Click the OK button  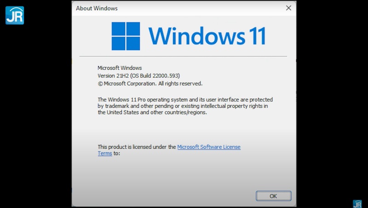tap(273, 196)
